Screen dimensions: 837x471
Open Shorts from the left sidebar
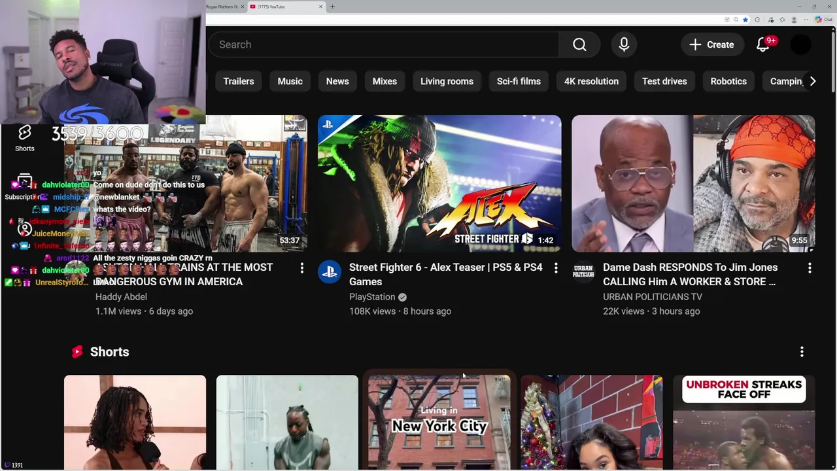(x=25, y=138)
